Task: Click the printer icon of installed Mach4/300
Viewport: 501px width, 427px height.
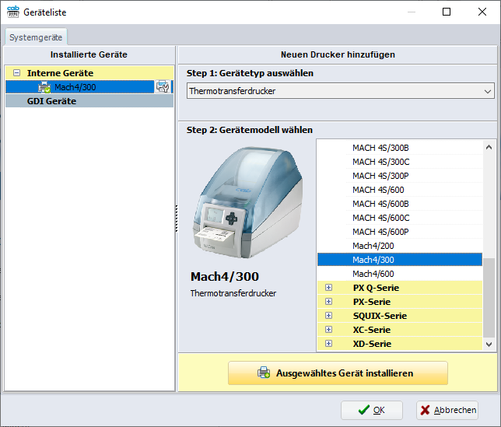Action: [44, 87]
